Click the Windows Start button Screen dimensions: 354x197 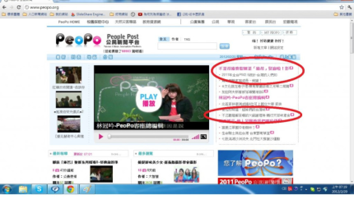7,189
